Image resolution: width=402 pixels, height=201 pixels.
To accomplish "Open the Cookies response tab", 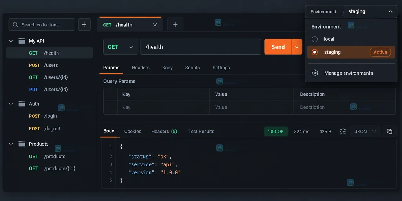I will coord(133,131).
